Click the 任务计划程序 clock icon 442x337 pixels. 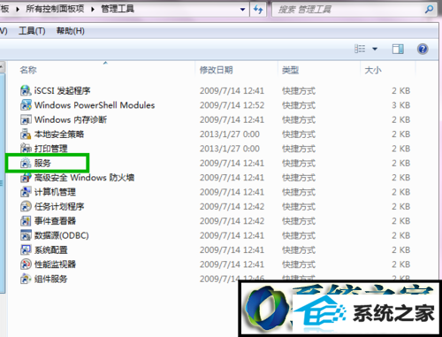pyautogui.click(x=26, y=206)
